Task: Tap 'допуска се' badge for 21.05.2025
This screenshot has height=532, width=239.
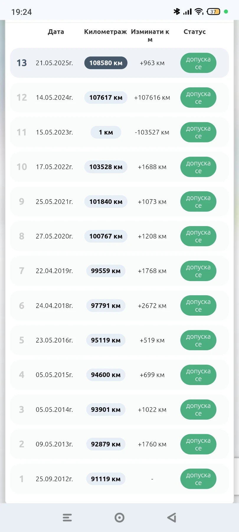Action: pyautogui.click(x=198, y=63)
